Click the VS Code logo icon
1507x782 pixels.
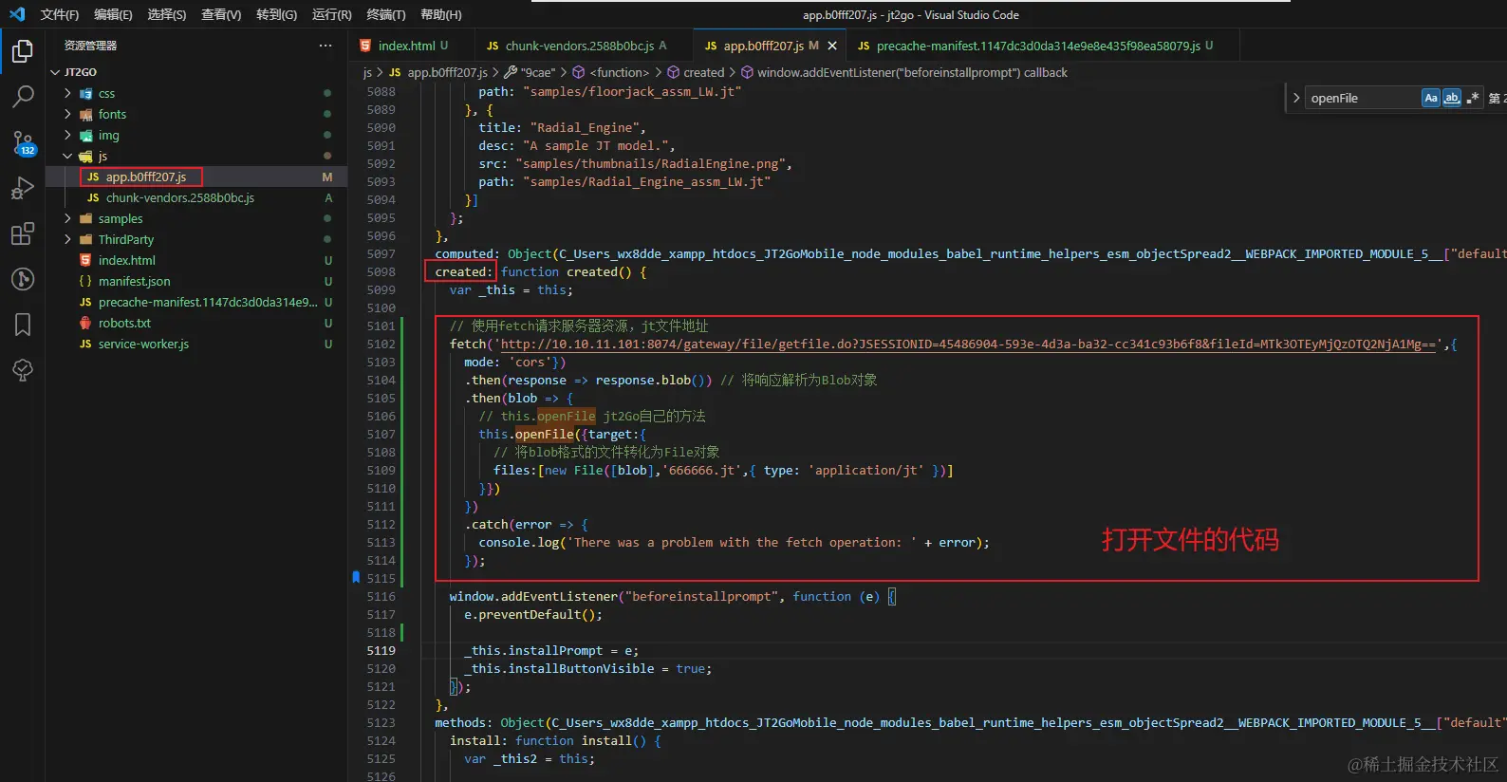point(17,14)
